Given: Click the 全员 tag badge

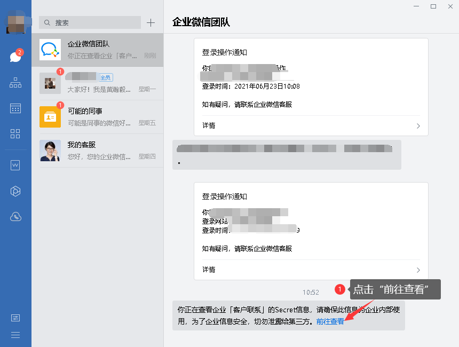Looking at the screenshot, I should tap(106, 77).
